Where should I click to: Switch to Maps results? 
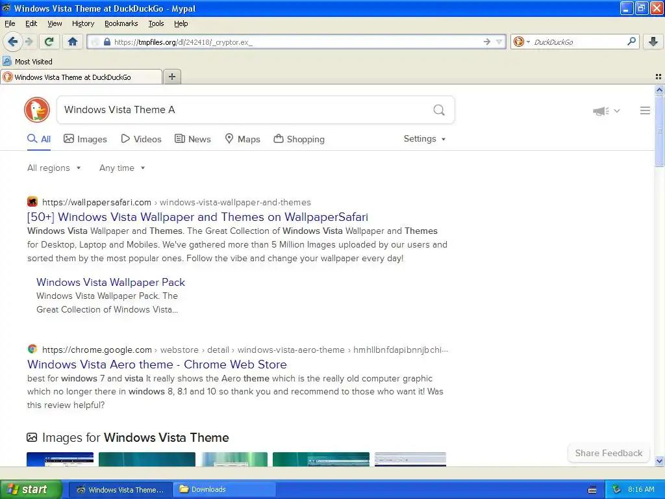tap(243, 139)
